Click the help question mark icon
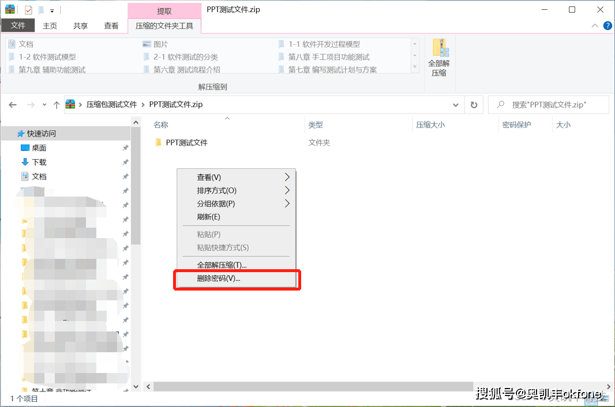 tap(607, 26)
